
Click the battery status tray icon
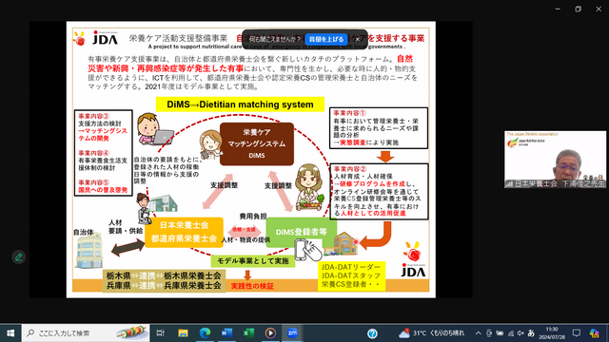pos(500,333)
